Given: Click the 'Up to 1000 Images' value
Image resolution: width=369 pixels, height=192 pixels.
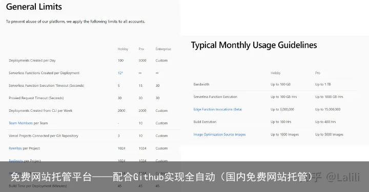Looking at the screenshot, I should (284, 134).
